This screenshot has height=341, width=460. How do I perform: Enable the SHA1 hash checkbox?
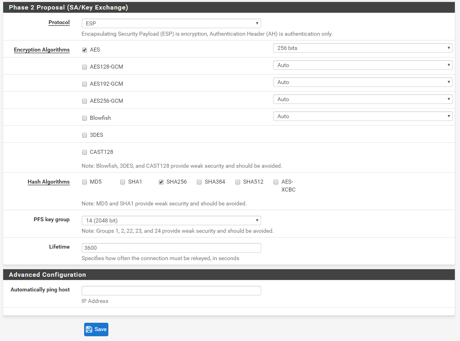(123, 182)
